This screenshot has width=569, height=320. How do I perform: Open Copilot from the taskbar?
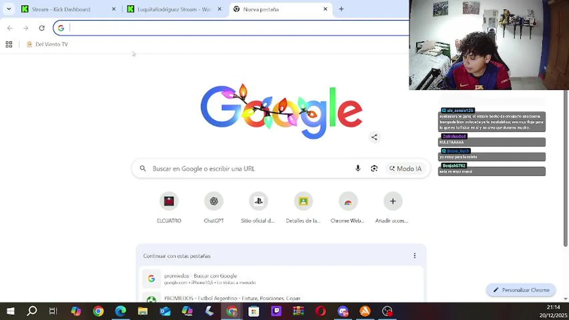pos(76,311)
